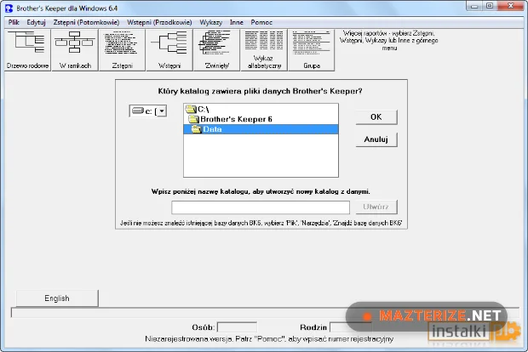This screenshot has height=352, width=528.
Task: Maximize the Brother's Keeper window
Action: pyautogui.click(x=490, y=6)
